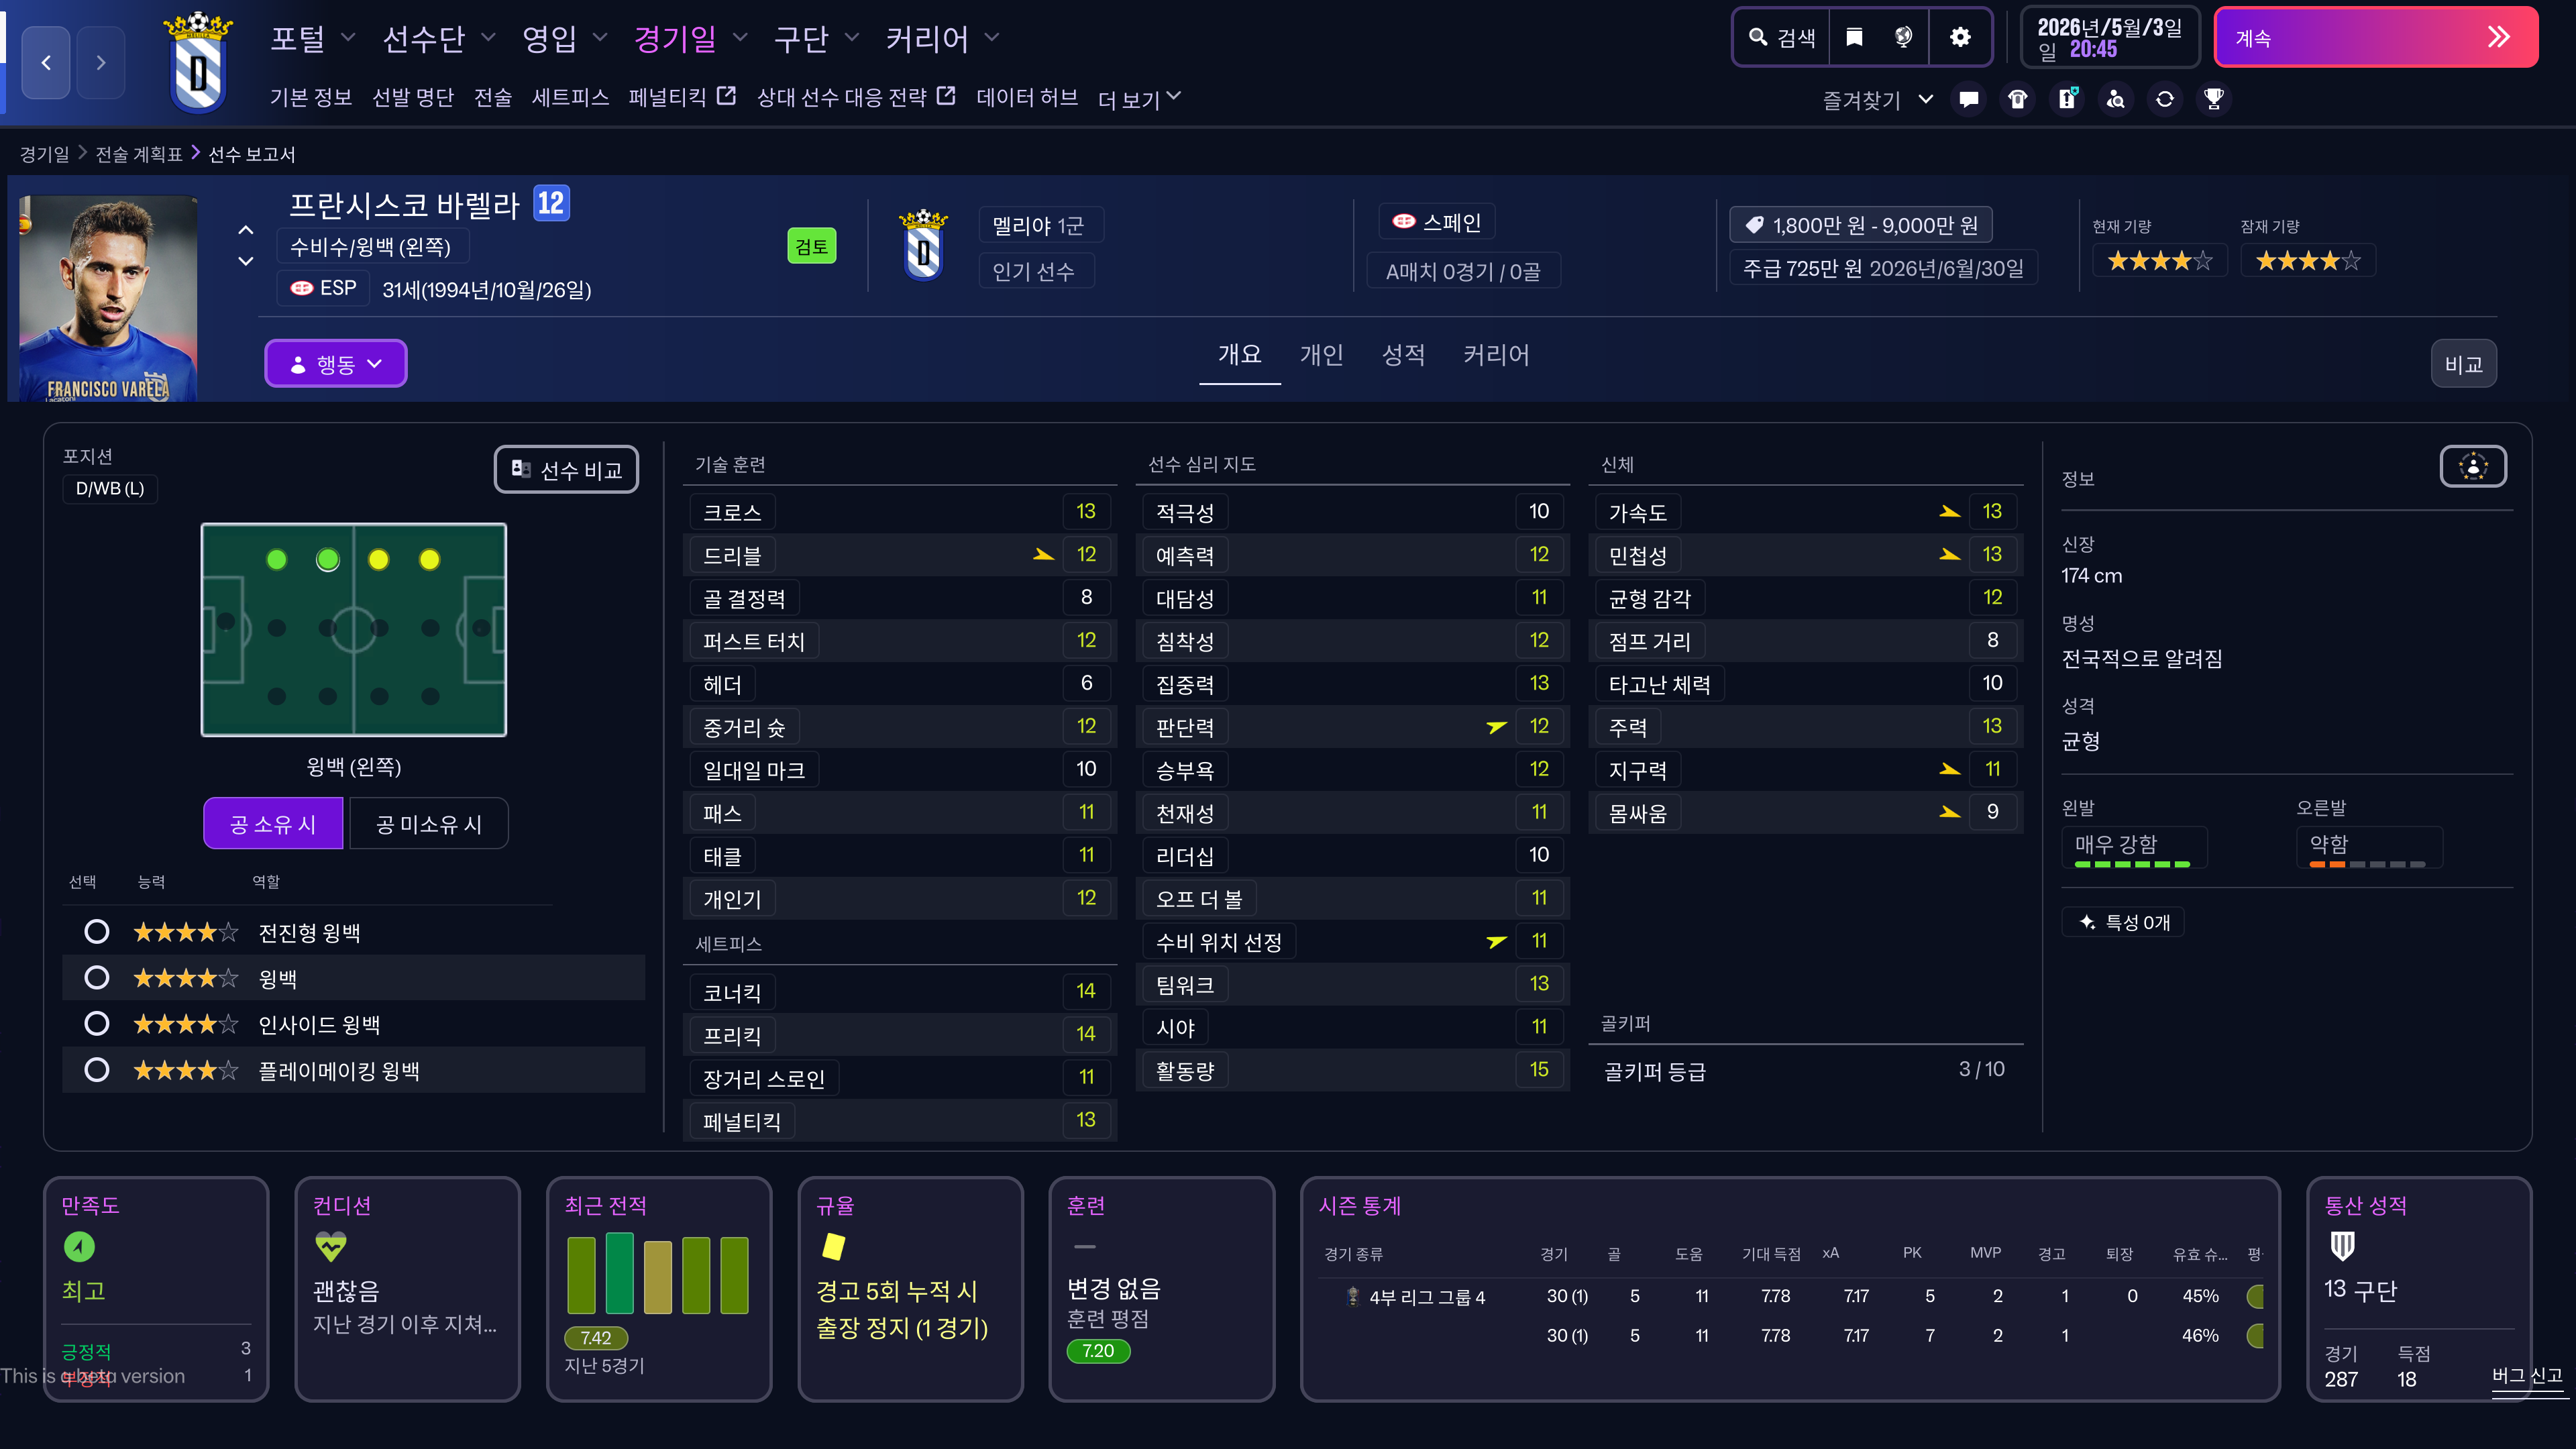Switch to the 성적 tab
The image size is (2576, 1449).
pyautogui.click(x=1403, y=355)
